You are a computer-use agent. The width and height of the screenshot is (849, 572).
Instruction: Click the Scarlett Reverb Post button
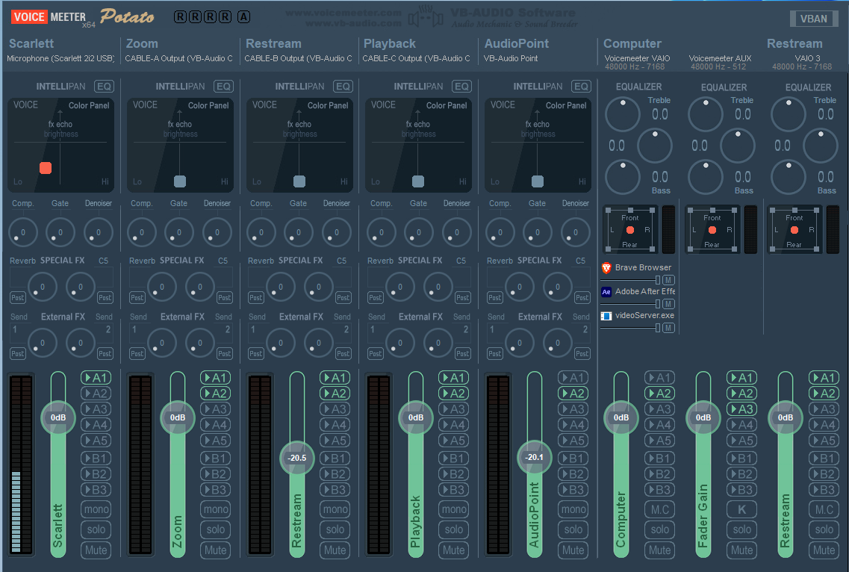click(18, 298)
